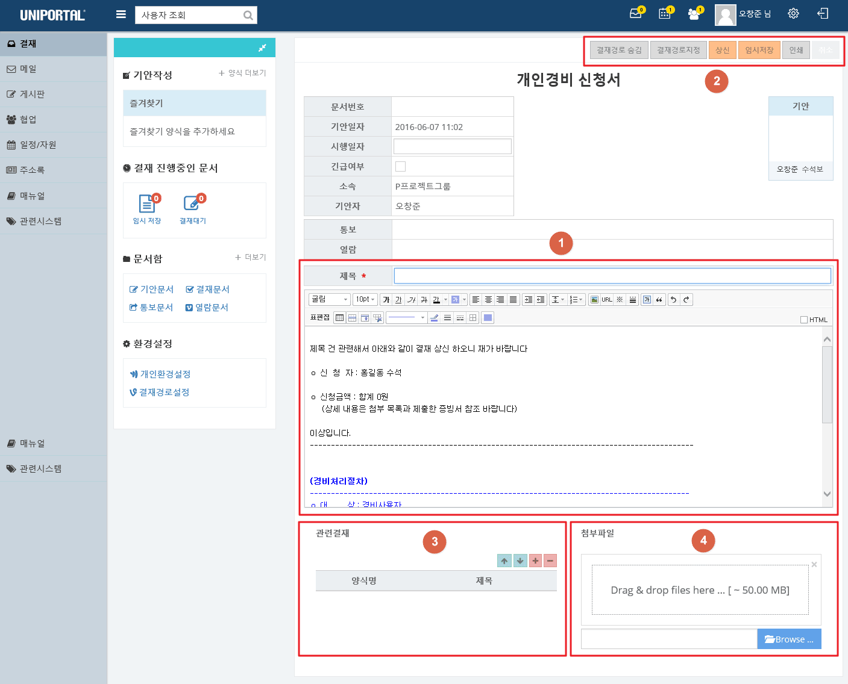The image size is (848, 684).
Task: Collapse the teal sidebar panel icon
Action: pos(262,48)
